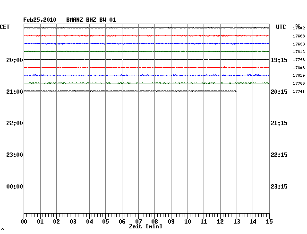The height and width of the screenshot is (234, 307).
Task: Click minute tick label '12'
Action: pyautogui.click(x=220, y=222)
